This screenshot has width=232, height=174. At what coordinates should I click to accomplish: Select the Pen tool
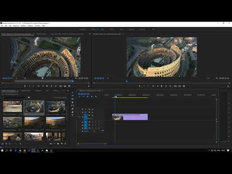coord(72,109)
